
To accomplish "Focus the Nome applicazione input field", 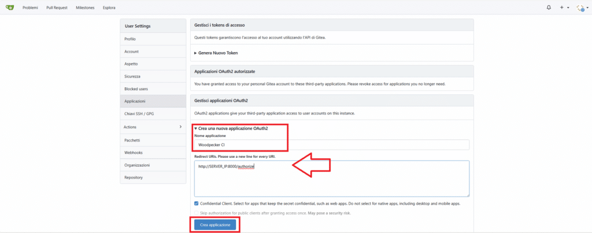I will (332, 145).
